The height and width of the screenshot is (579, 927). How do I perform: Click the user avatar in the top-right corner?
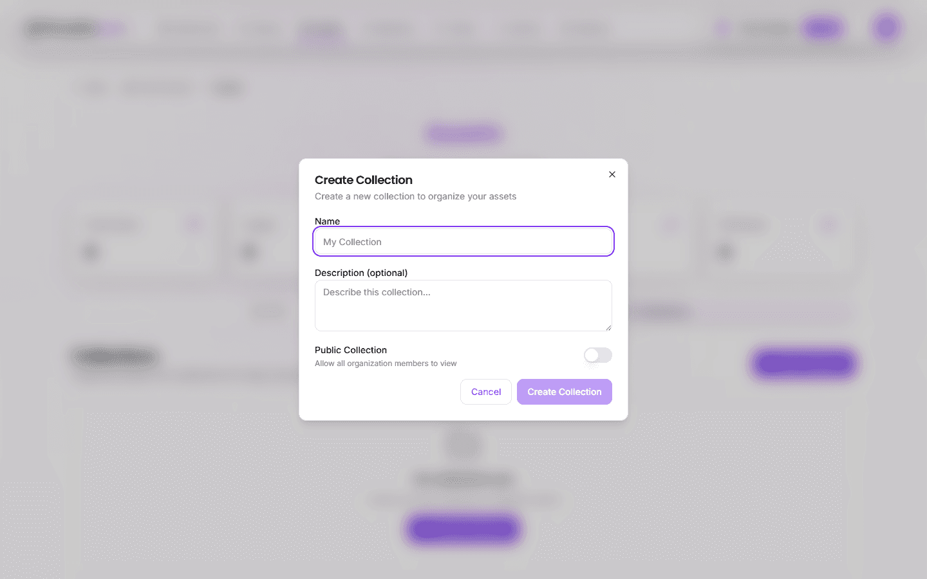pos(886,28)
